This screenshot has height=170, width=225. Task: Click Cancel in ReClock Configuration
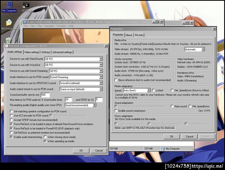point(99,150)
